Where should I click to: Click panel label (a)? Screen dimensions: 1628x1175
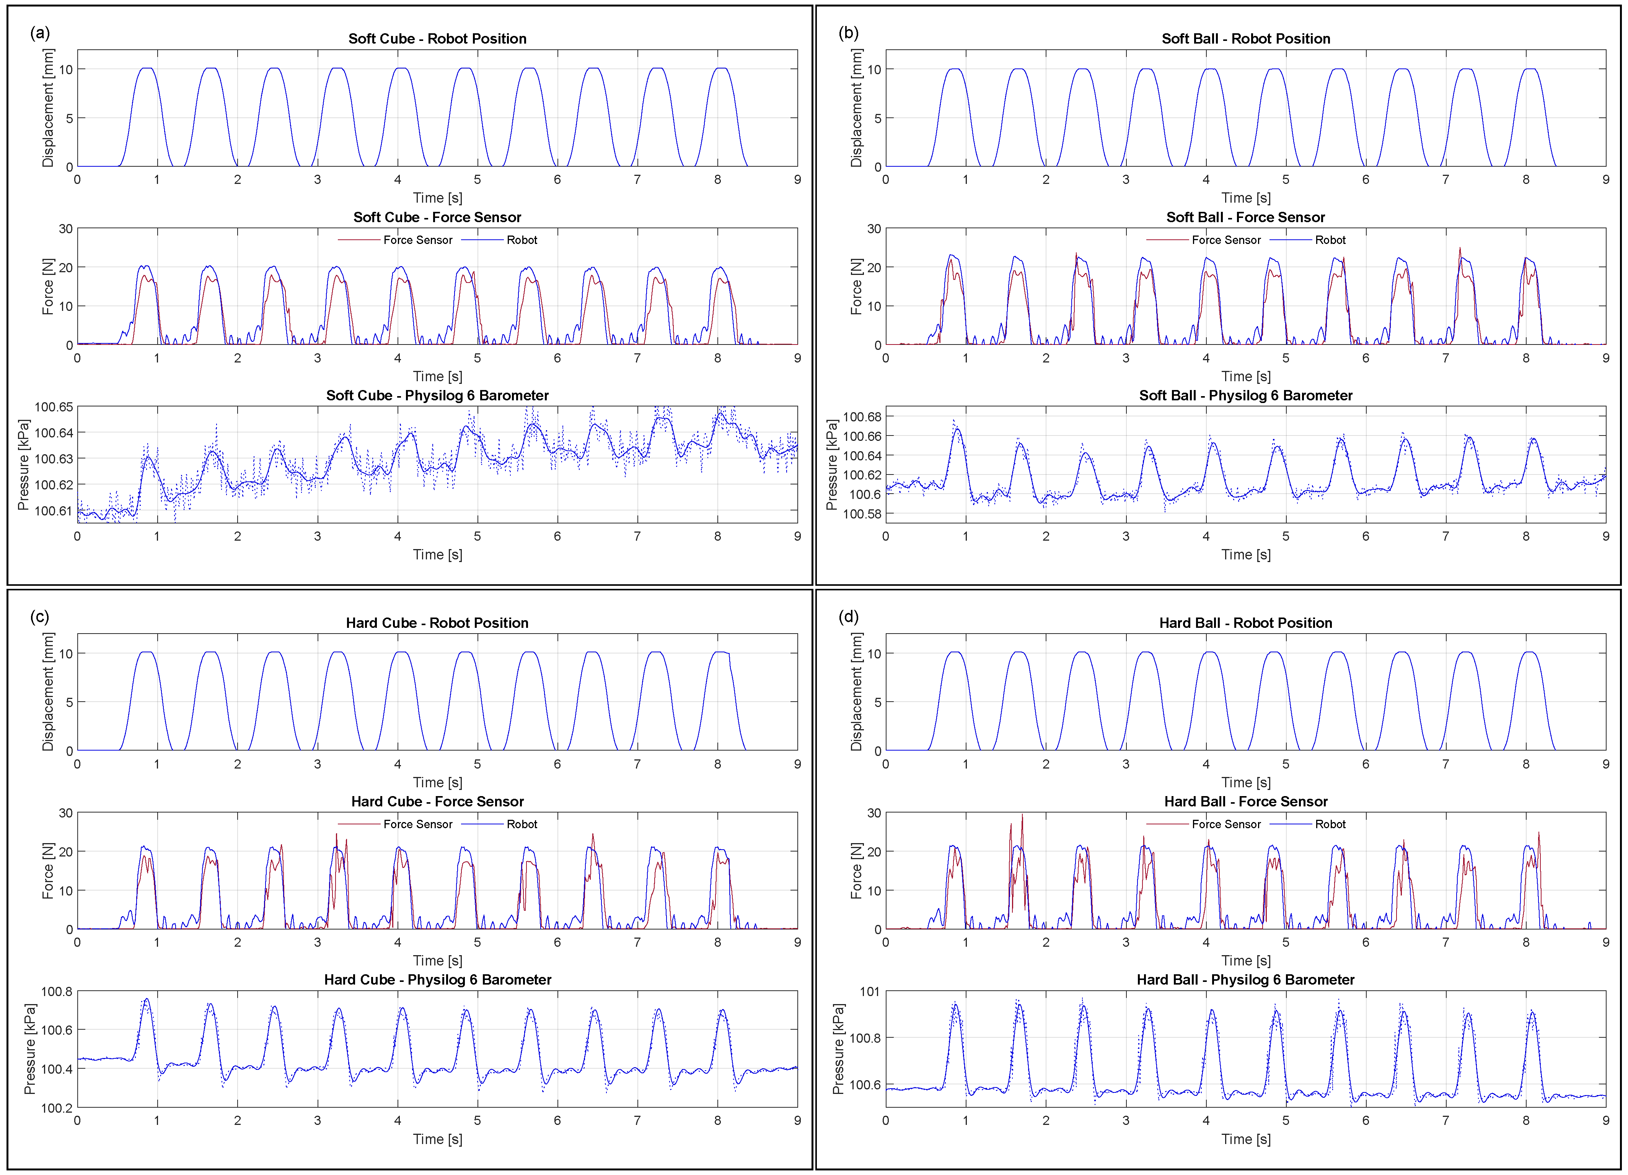click(40, 33)
